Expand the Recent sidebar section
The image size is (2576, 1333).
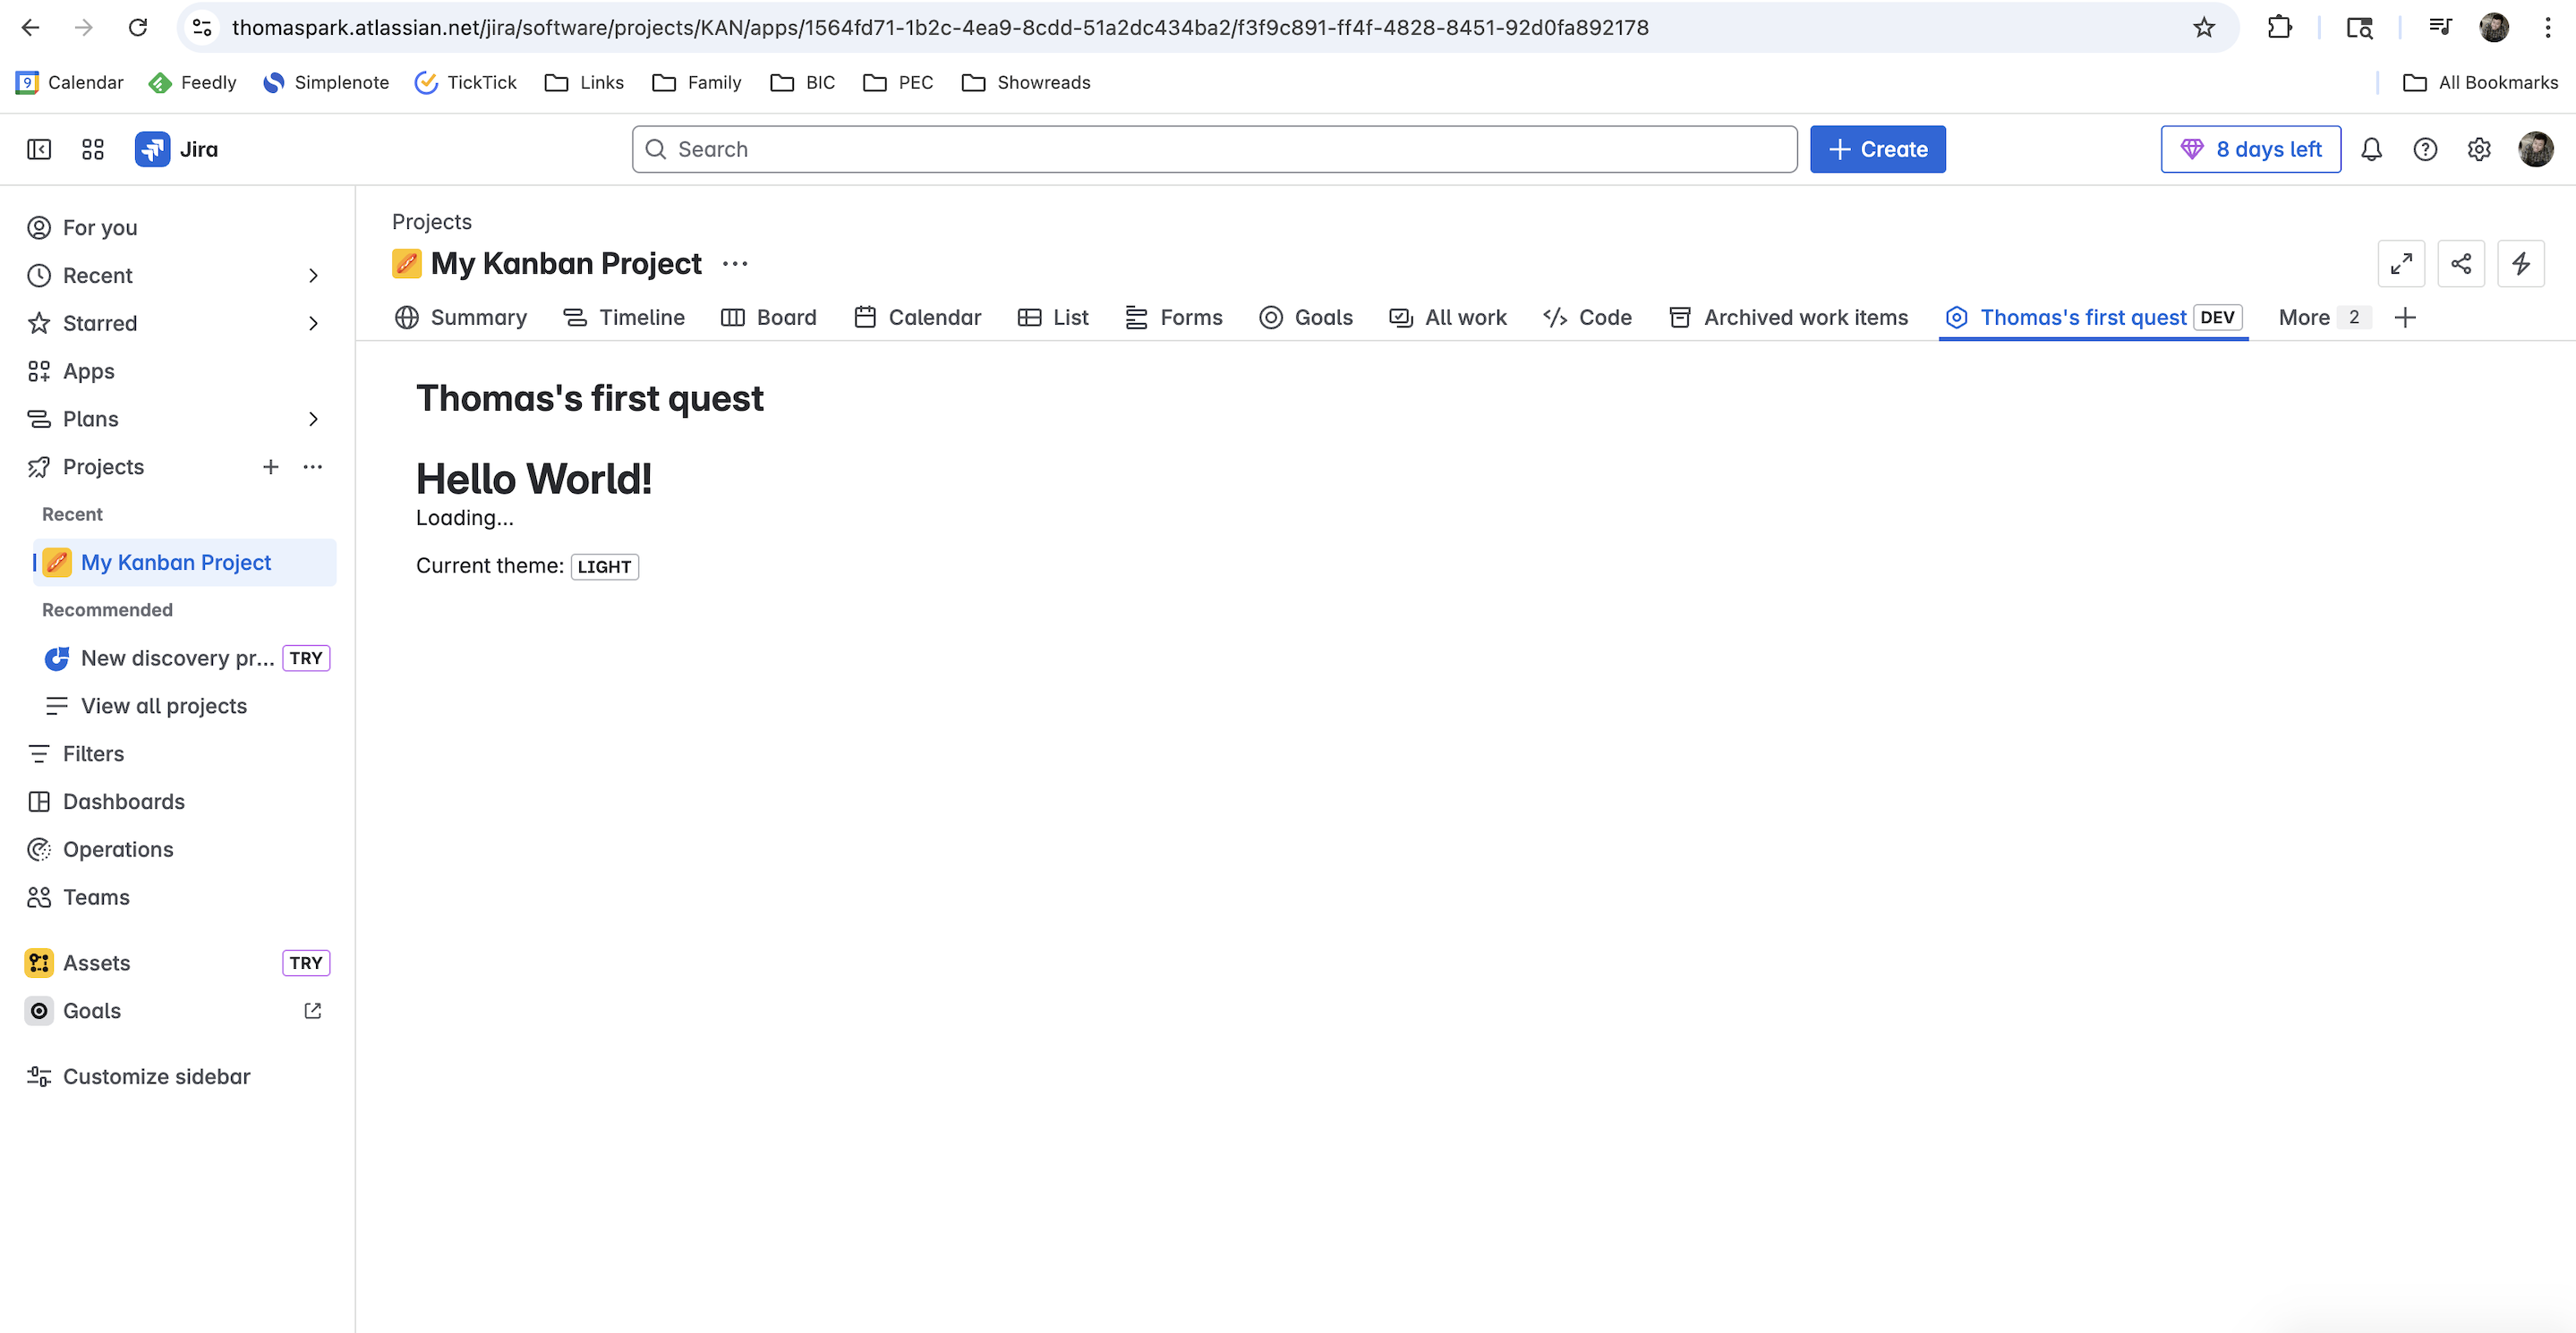click(313, 275)
